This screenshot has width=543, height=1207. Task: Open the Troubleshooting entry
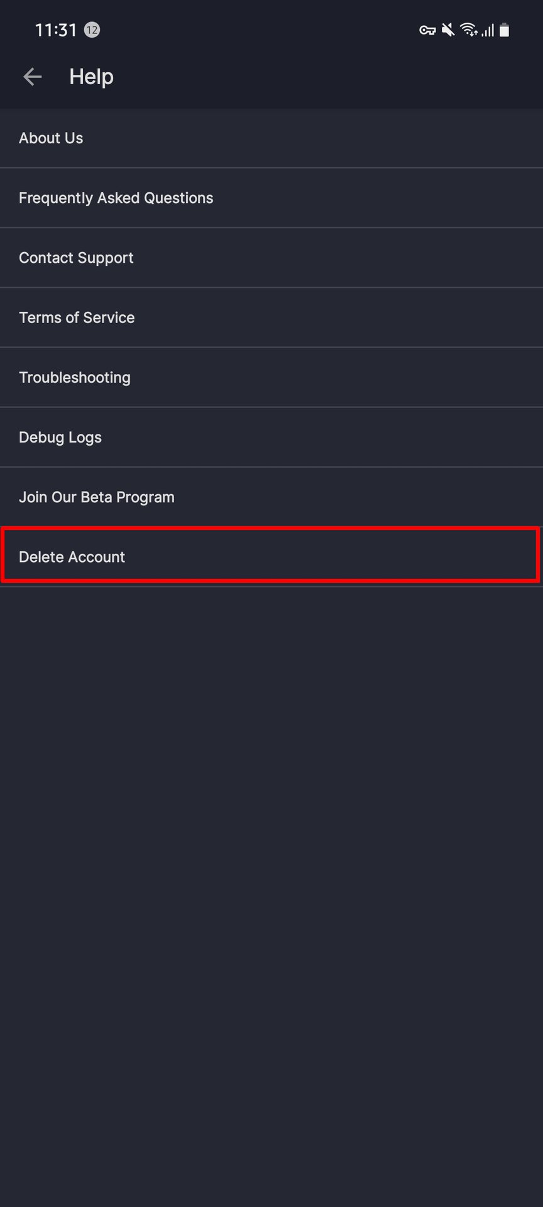click(x=75, y=377)
